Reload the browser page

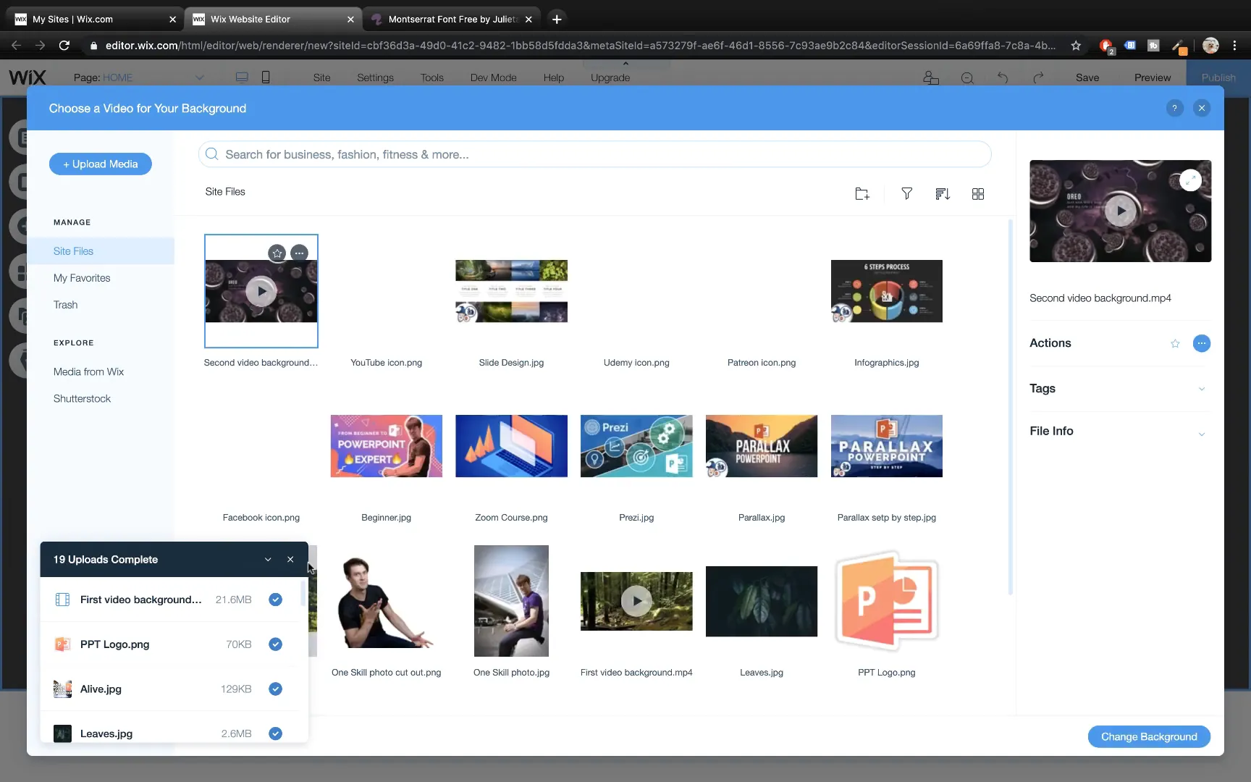point(64,46)
